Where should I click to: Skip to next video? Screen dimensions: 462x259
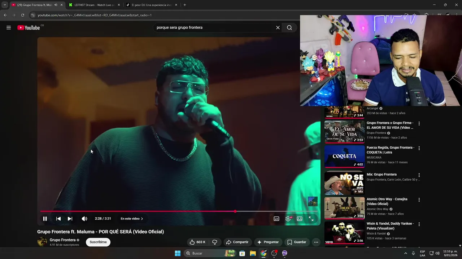(x=70, y=219)
